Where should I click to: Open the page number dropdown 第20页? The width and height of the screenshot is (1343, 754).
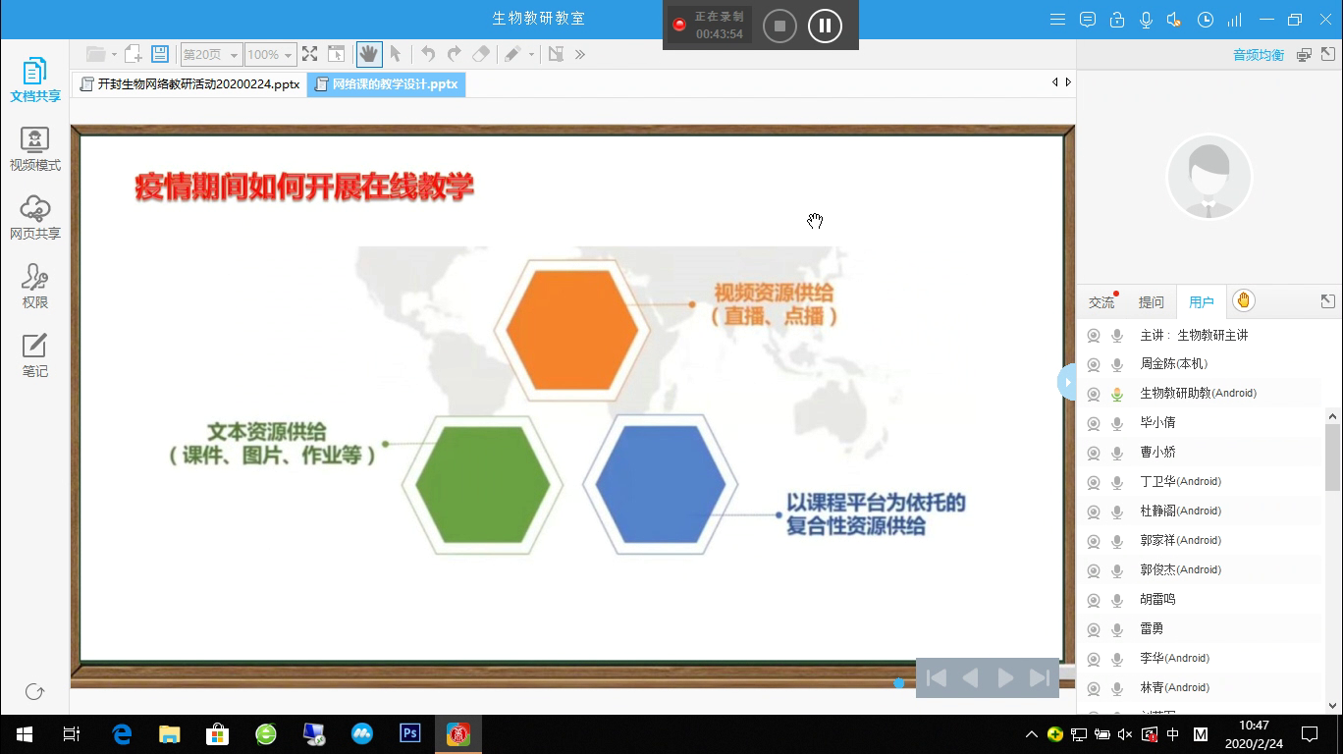pyautogui.click(x=235, y=55)
